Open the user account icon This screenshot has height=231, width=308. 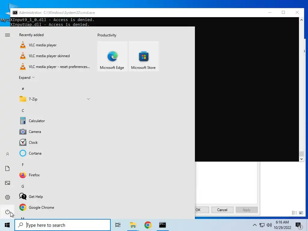coord(7,154)
